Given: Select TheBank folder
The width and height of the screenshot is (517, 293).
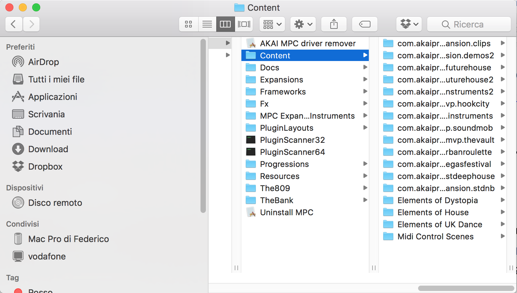Looking at the screenshot, I should click(305, 200).
